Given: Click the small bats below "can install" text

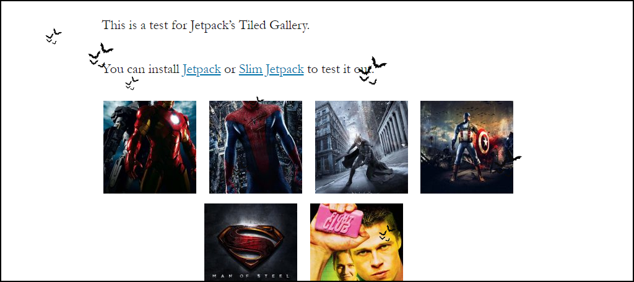Looking at the screenshot, I should pyautogui.click(x=132, y=83).
